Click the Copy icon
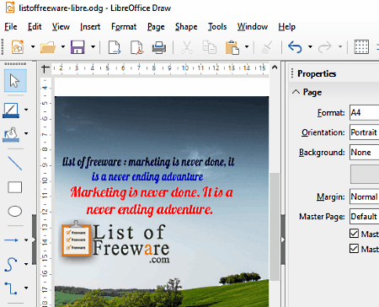The width and height of the screenshot is (379, 307). click(x=210, y=47)
